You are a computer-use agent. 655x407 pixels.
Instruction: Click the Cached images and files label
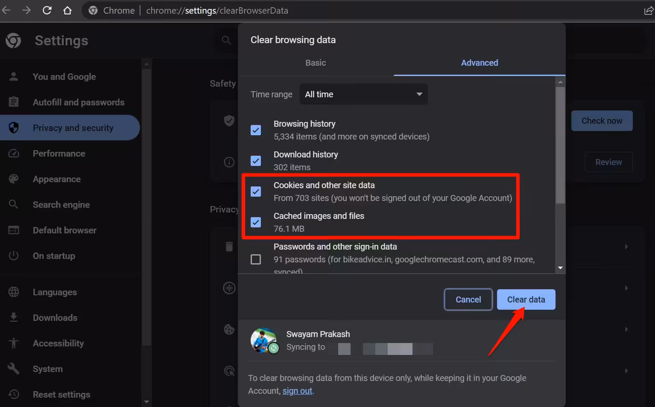click(319, 216)
